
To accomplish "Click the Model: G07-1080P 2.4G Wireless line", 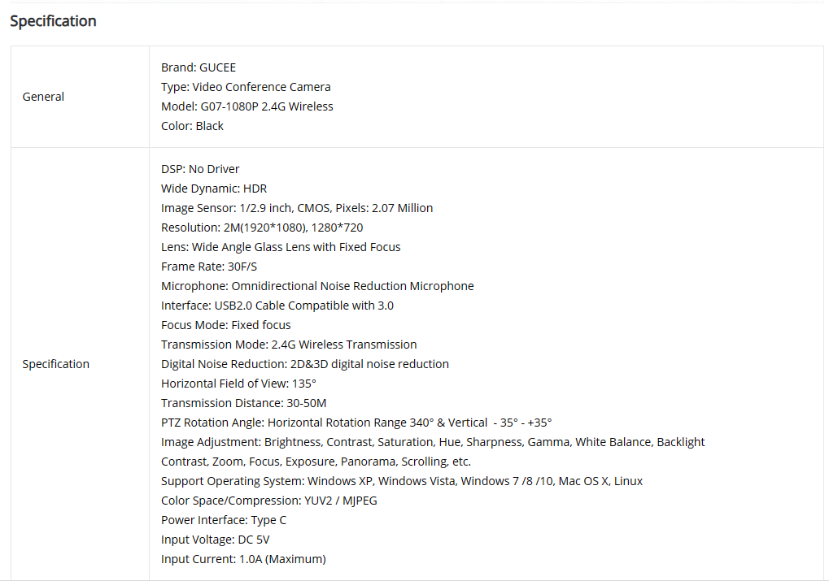I will click(x=247, y=106).
